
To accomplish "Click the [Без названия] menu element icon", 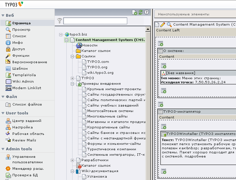I will [163, 73].
